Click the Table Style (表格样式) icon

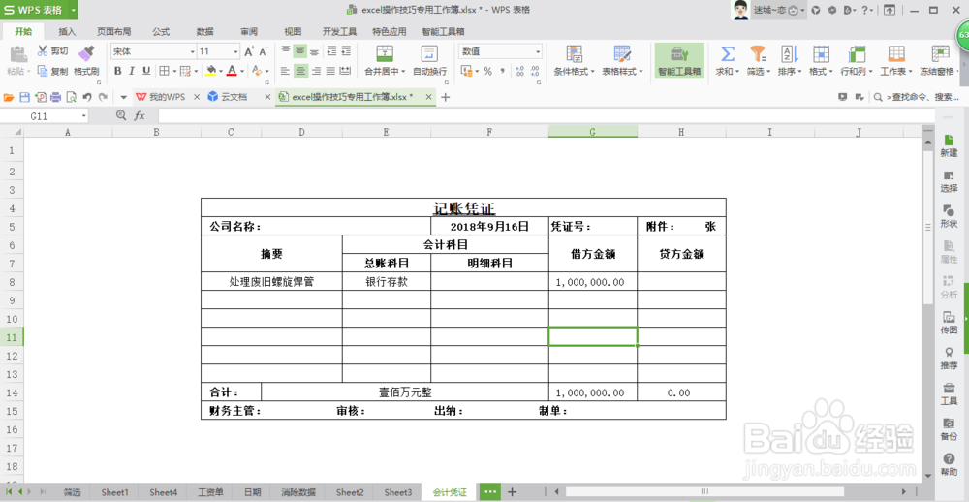tap(622, 53)
